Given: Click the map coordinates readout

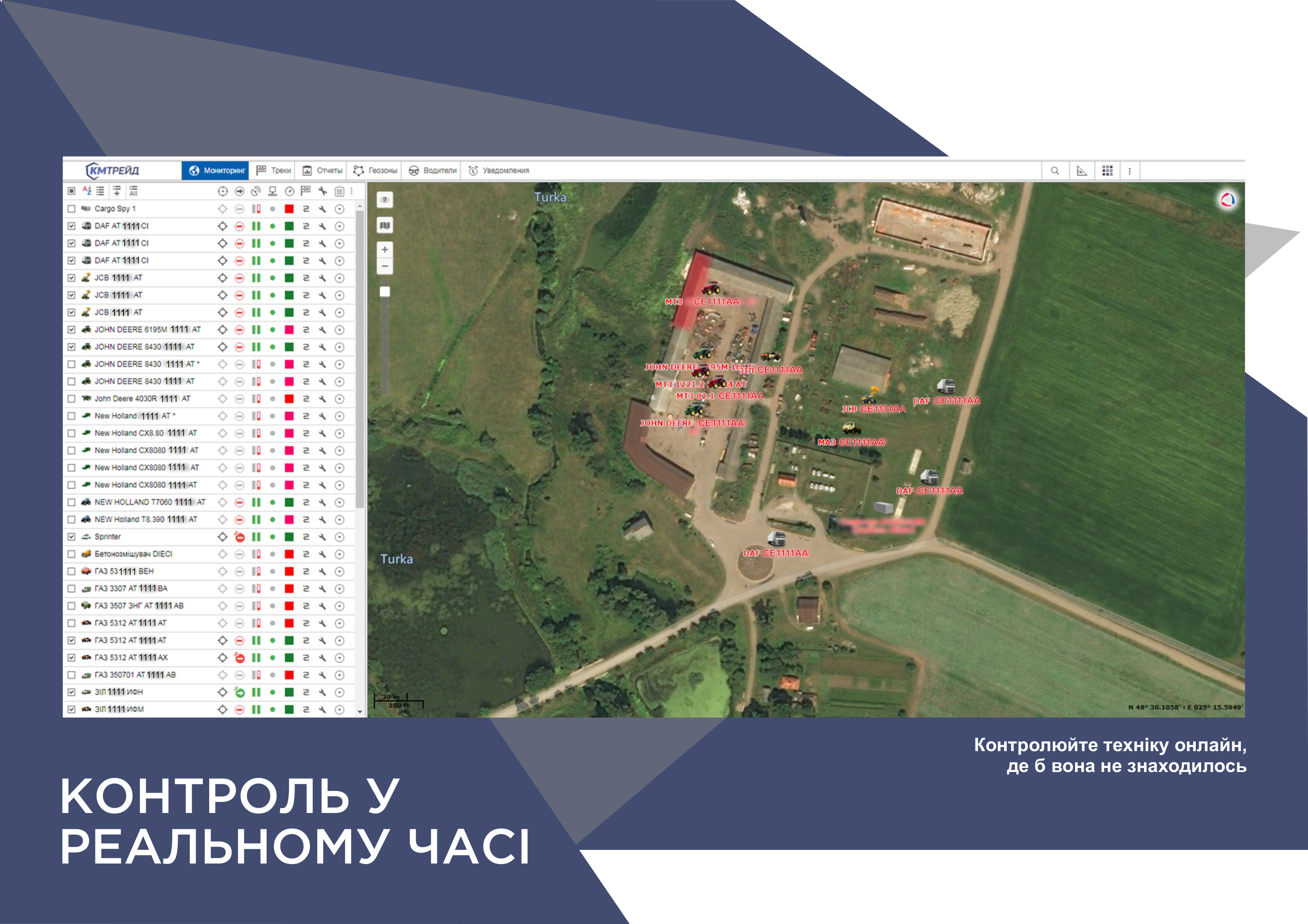Looking at the screenshot, I should (1185, 707).
